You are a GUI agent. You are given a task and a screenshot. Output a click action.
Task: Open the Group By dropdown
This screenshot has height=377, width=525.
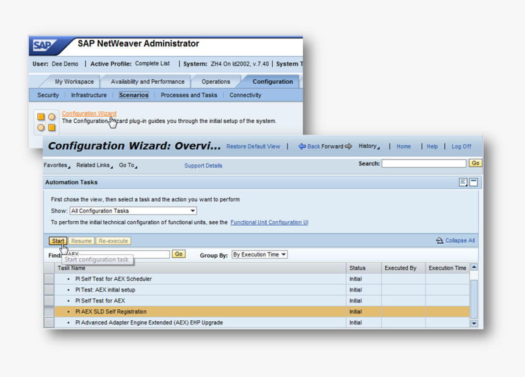pos(259,255)
